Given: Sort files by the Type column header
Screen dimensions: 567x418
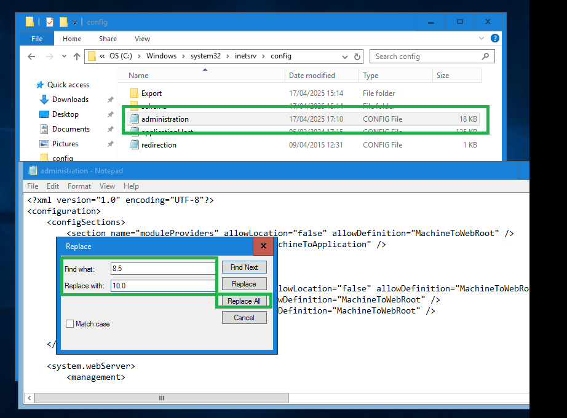Looking at the screenshot, I should (395, 76).
